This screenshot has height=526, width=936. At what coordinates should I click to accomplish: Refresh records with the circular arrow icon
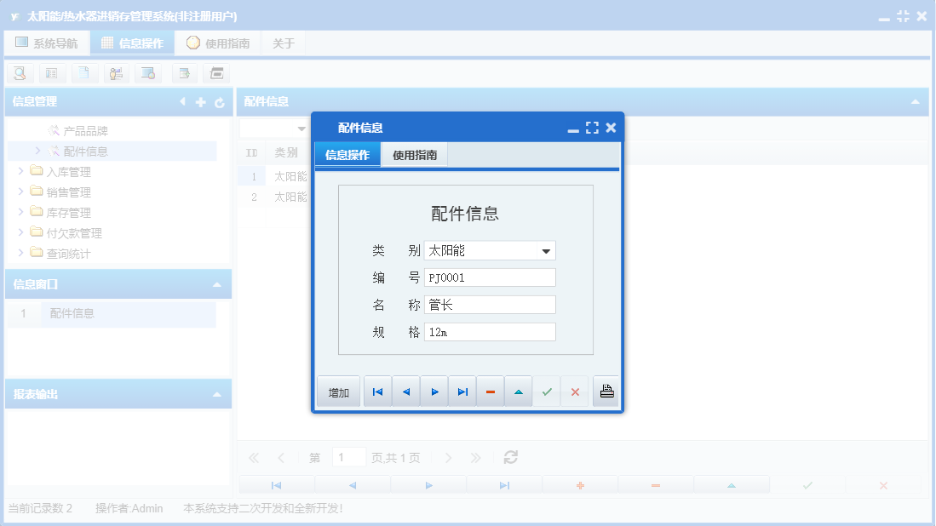510,457
